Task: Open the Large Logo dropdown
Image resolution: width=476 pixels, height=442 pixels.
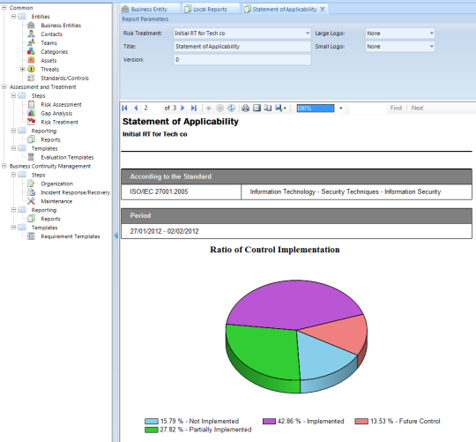Action: pos(431,34)
